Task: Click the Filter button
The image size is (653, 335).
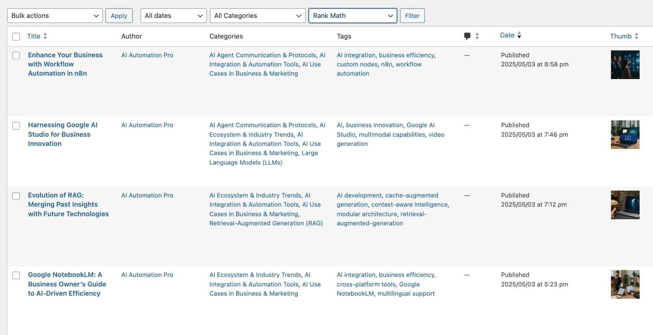Action: (x=412, y=16)
